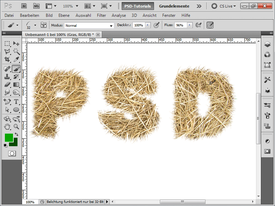Activate the Crop tool
The width and height of the screenshot is (275, 206).
[7, 59]
